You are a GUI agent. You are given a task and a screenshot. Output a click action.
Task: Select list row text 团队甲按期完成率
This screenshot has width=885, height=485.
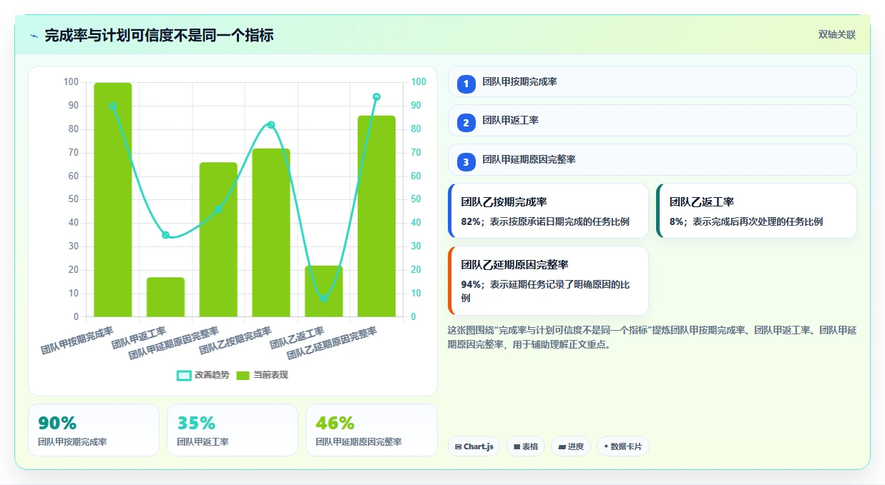(x=519, y=81)
